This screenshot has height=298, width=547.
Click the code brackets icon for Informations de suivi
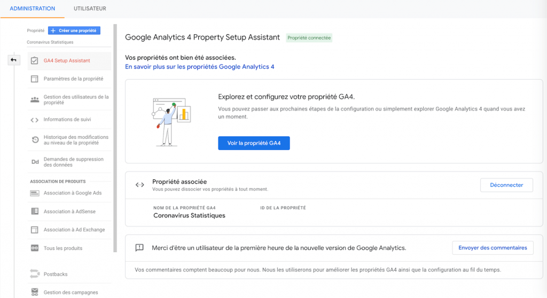coord(35,120)
